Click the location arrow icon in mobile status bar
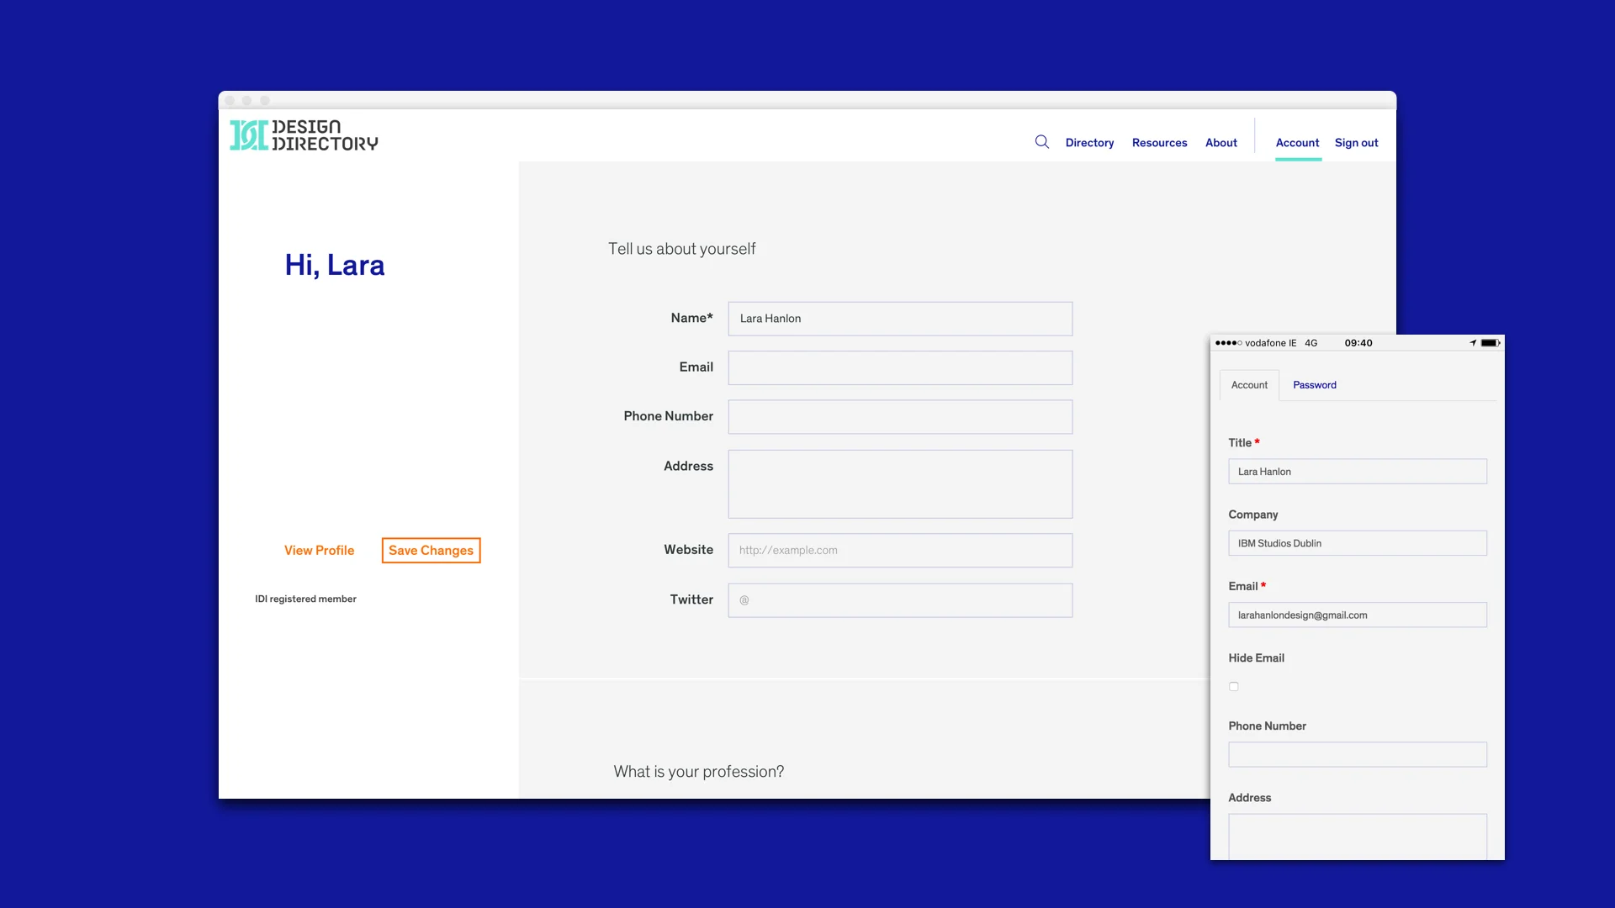 tap(1473, 343)
